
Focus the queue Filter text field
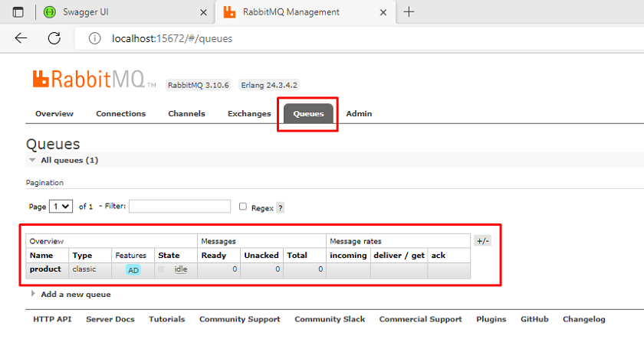coord(179,206)
